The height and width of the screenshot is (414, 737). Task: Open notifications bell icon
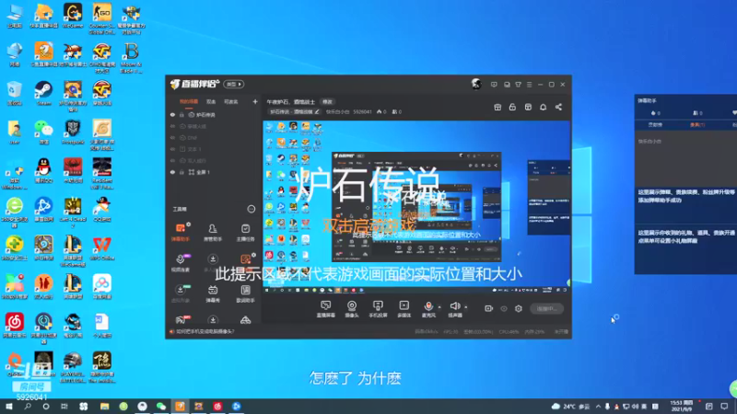(543, 107)
